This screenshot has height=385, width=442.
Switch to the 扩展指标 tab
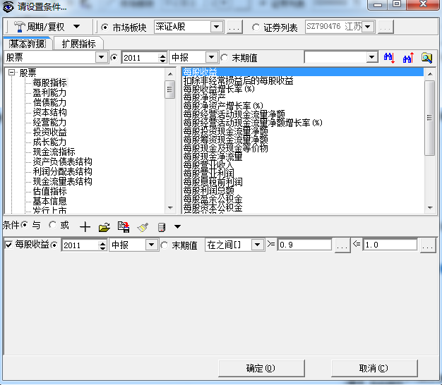78,44
